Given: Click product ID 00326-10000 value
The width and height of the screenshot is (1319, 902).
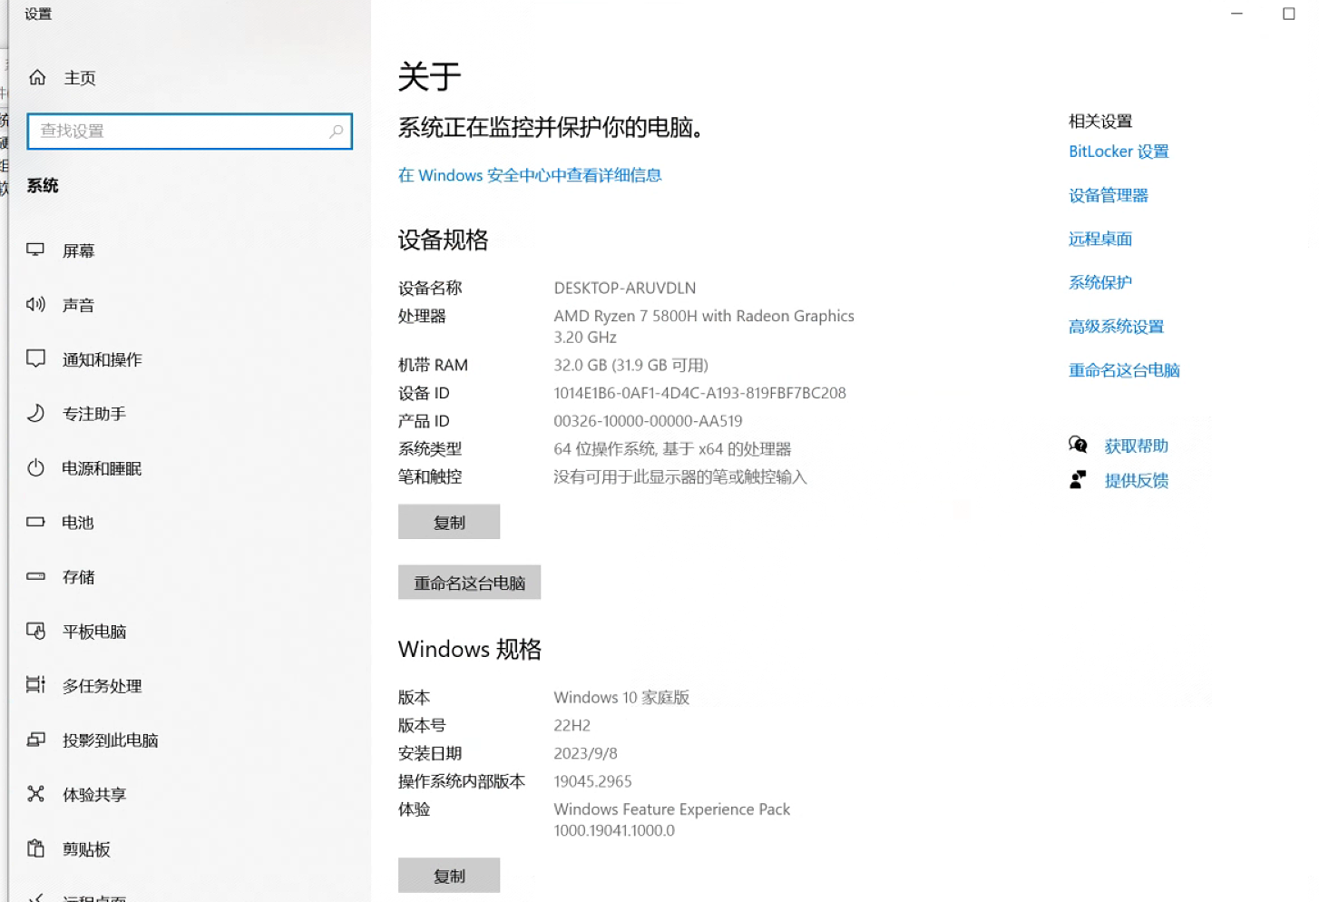Looking at the screenshot, I should (648, 421).
